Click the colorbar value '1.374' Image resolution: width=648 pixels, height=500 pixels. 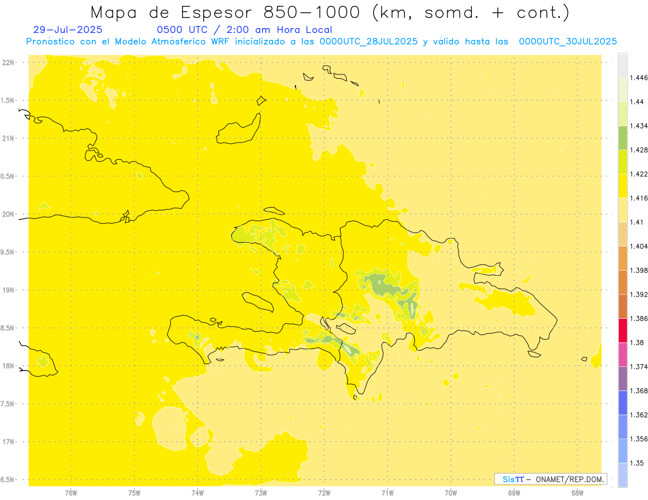tap(639, 367)
